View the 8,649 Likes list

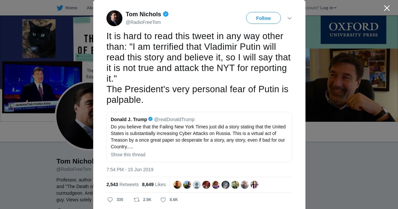coord(154,184)
